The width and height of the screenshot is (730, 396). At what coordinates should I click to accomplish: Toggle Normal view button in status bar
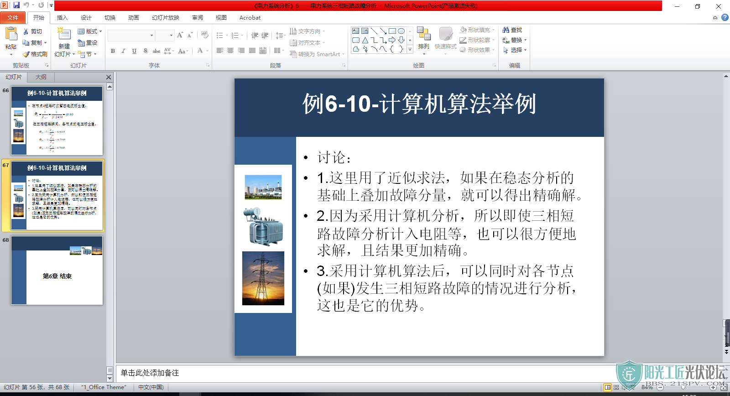tap(607, 387)
